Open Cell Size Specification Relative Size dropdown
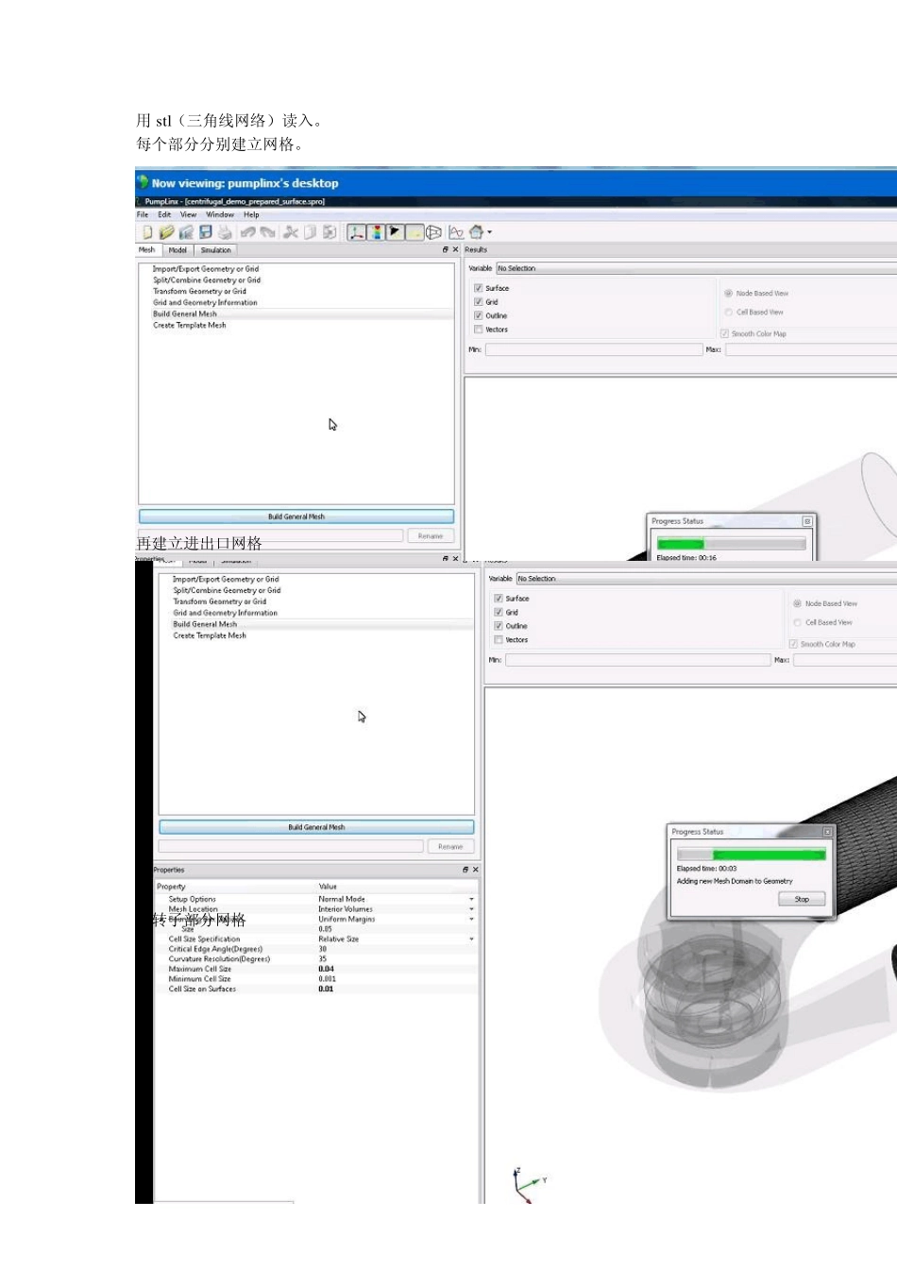897x1269 pixels. (x=471, y=939)
